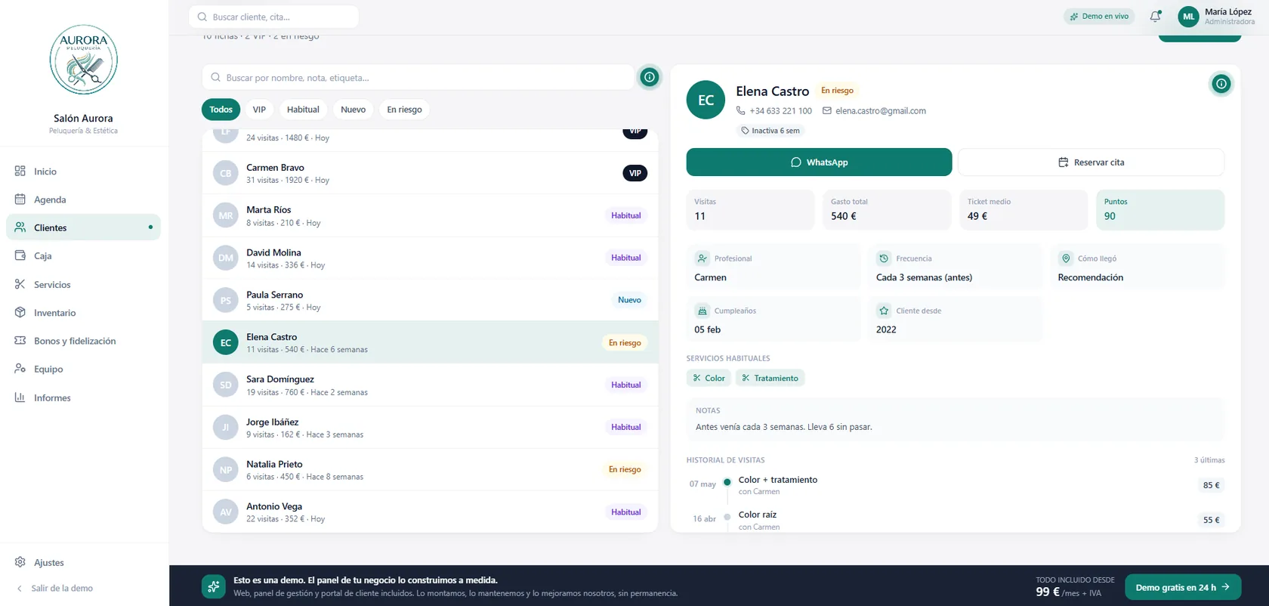This screenshot has height=606, width=1269.
Task: Open Agenda calendar icon in sidebar
Action: [20, 199]
